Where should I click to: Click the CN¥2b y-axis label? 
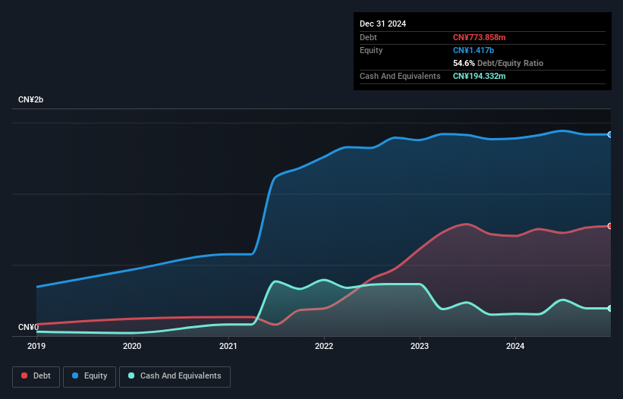click(x=30, y=99)
